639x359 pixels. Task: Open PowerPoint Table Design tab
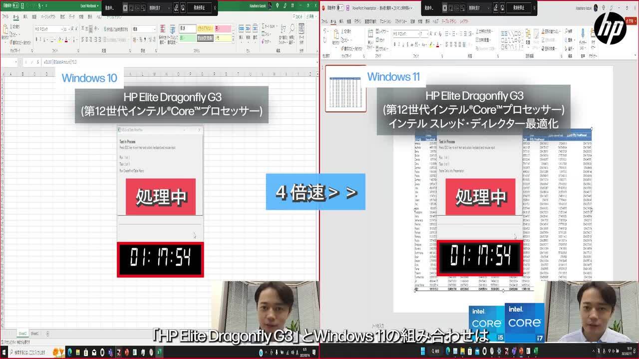449,21
